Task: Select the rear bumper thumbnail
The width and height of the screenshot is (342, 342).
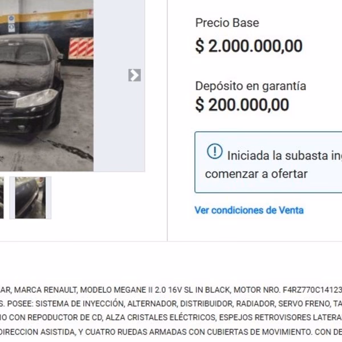Action: (30, 198)
